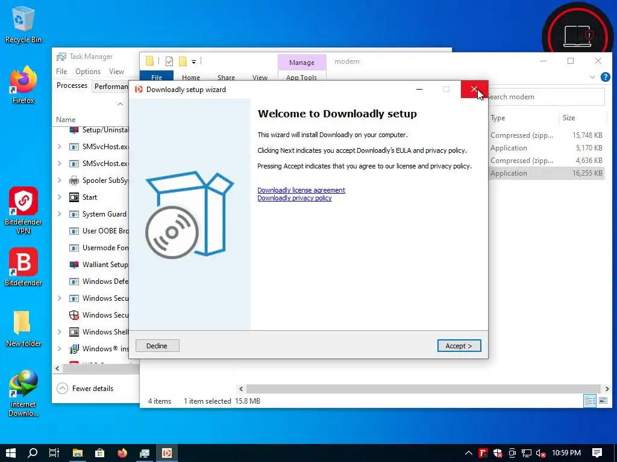Open File Explorer Home ribbon tab
The width and height of the screenshot is (617, 462).
pos(191,78)
